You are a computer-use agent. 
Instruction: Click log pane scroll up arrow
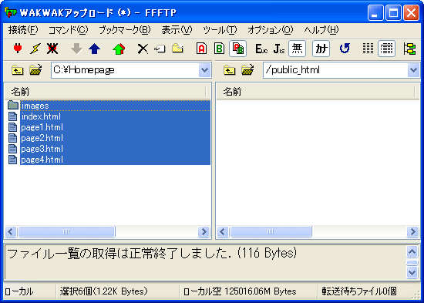pyautogui.click(x=412, y=252)
